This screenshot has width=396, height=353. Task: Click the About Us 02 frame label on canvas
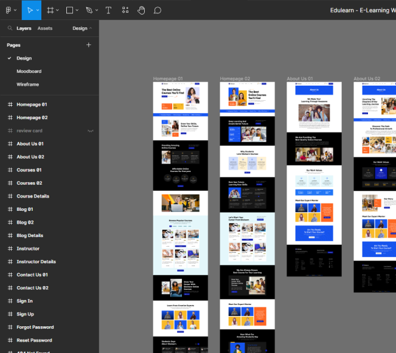click(x=367, y=79)
